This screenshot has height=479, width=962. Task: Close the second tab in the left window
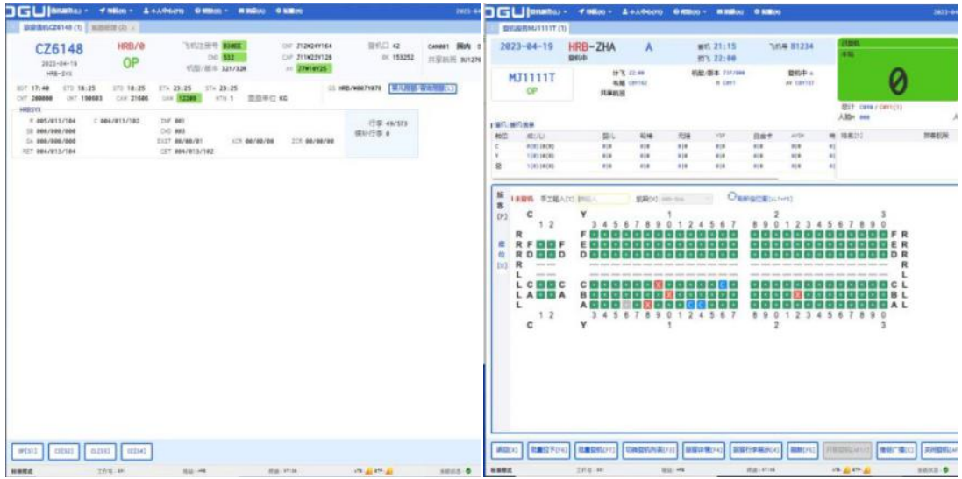pyautogui.click(x=132, y=27)
